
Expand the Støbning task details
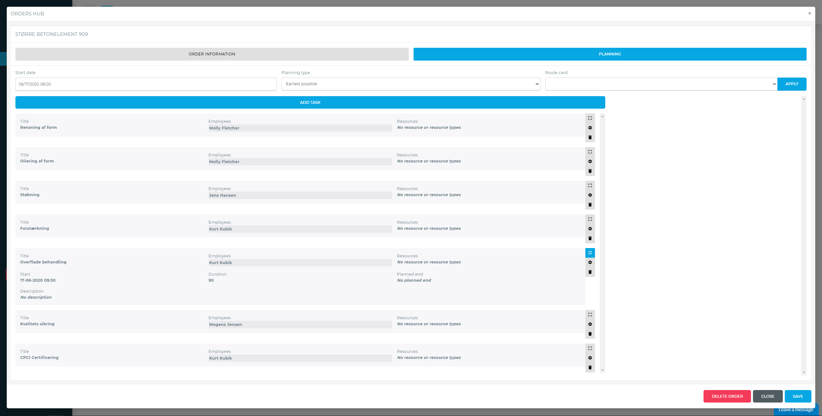(x=590, y=186)
